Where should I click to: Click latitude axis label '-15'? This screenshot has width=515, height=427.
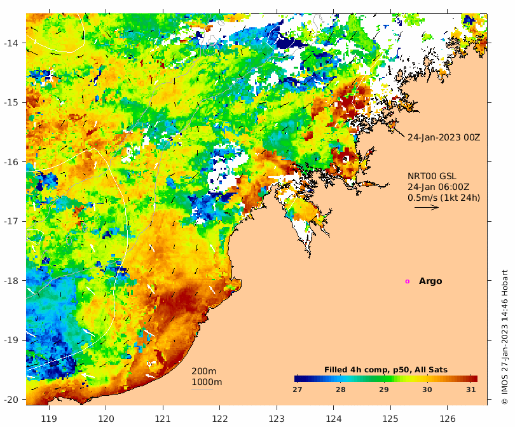[11, 102]
